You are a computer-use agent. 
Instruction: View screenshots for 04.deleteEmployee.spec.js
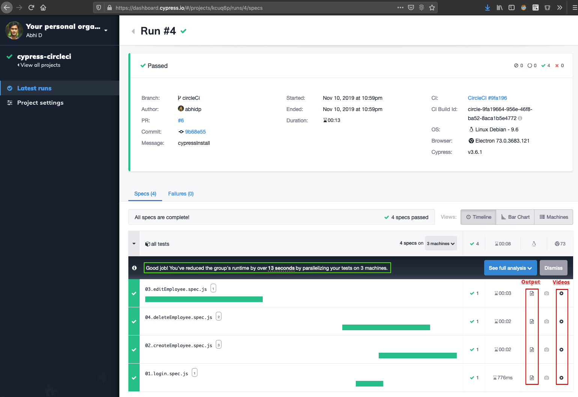(x=546, y=322)
